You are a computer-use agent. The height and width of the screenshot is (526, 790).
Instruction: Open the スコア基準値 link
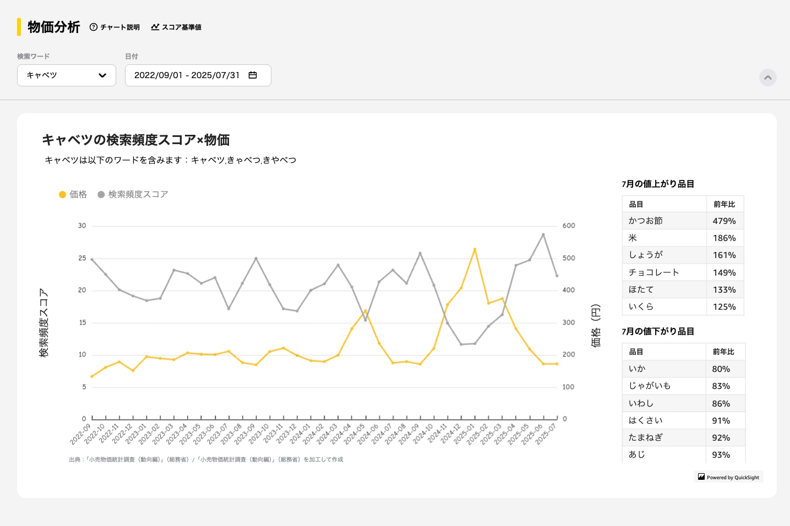coord(182,27)
